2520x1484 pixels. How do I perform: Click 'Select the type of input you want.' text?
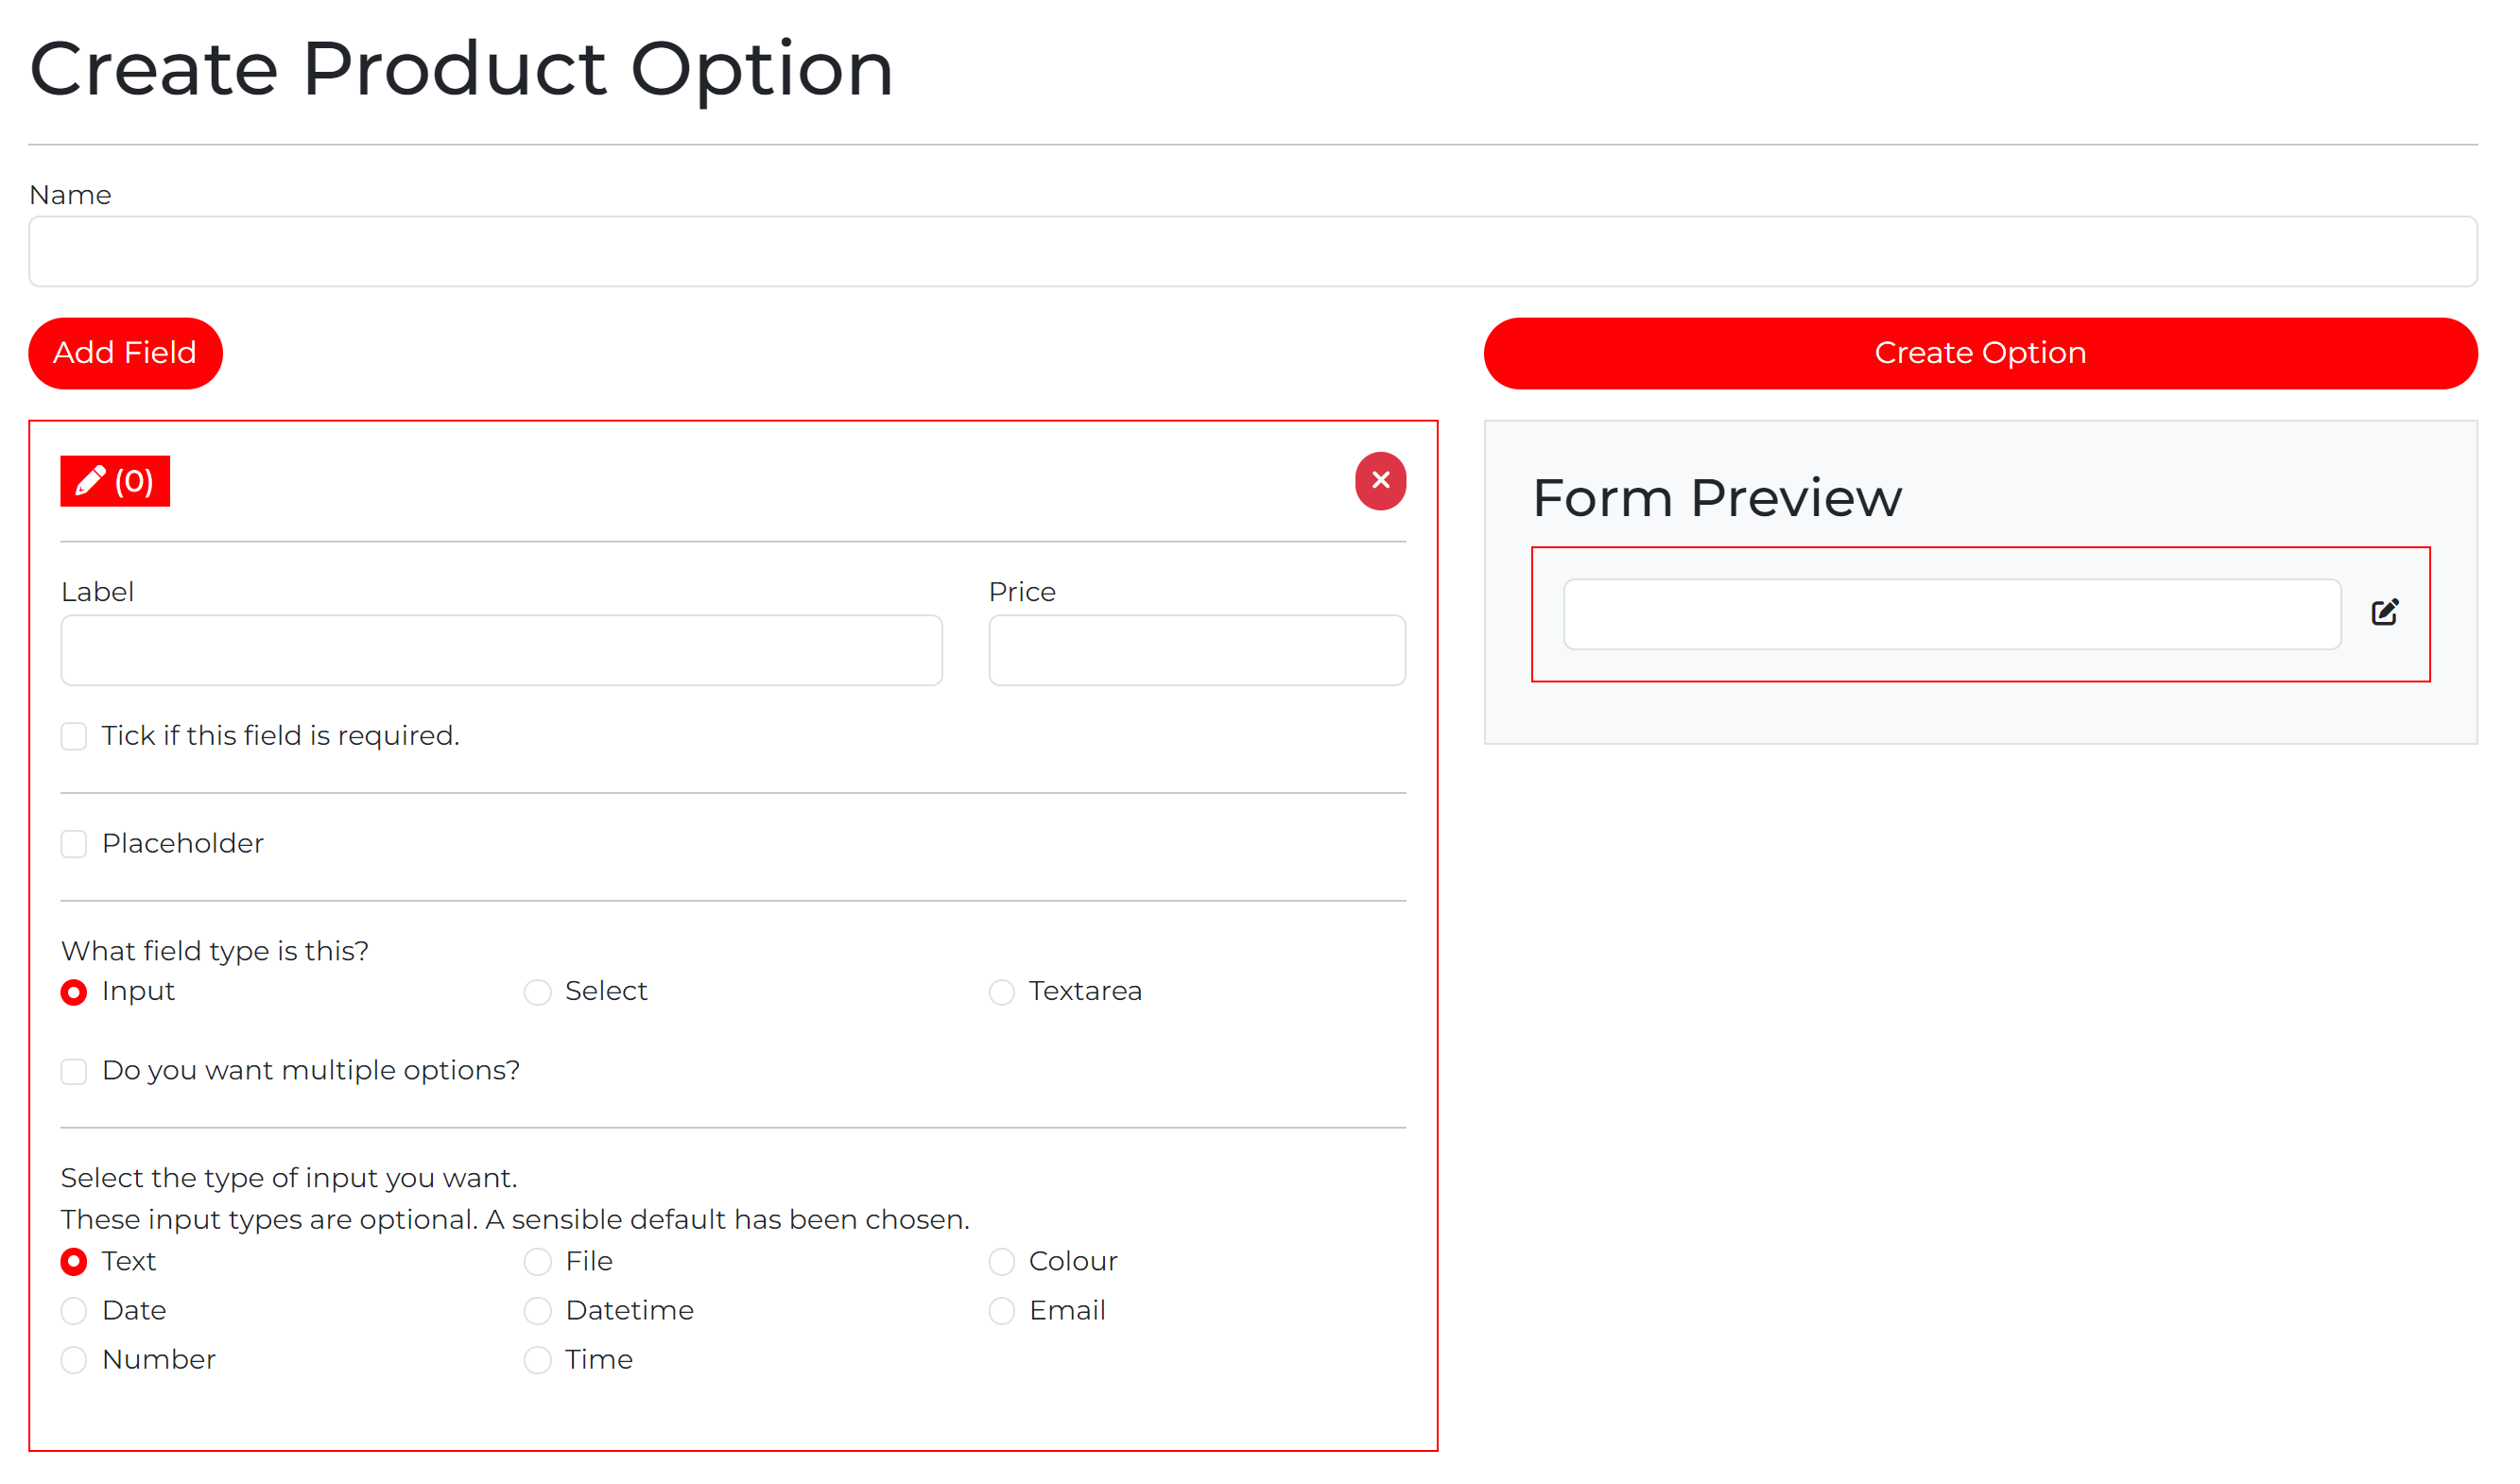point(289,1178)
